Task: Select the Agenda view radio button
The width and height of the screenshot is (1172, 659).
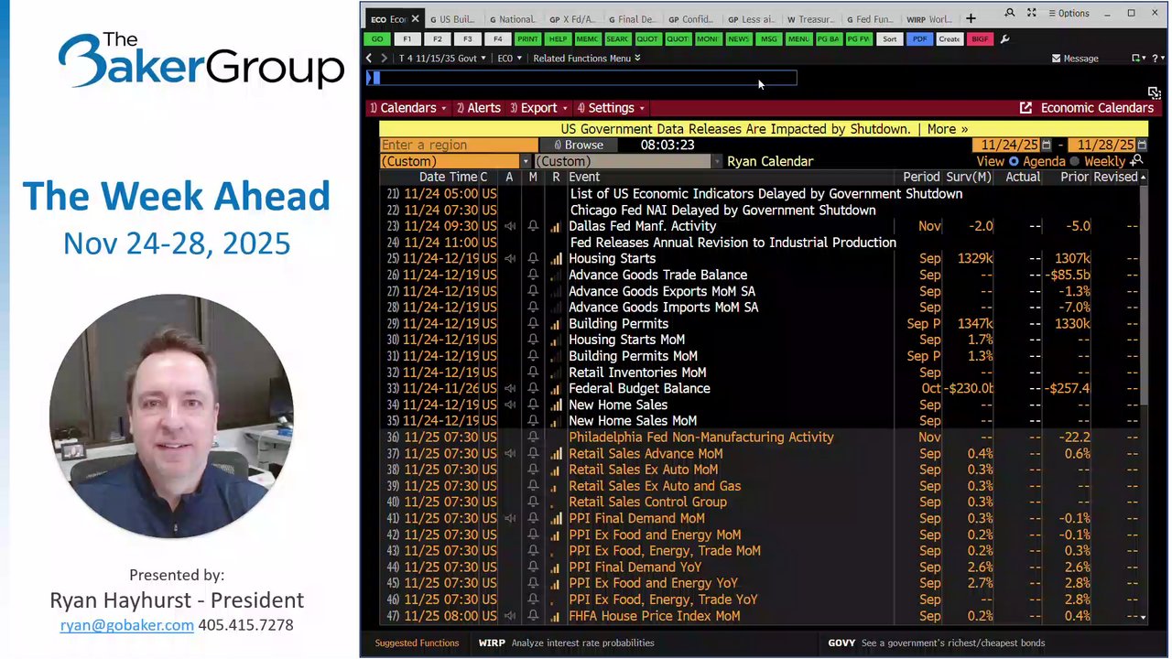Action: pyautogui.click(x=1014, y=161)
